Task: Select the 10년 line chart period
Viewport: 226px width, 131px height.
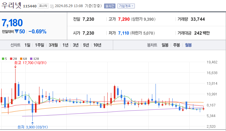Action: (x=97, y=45)
